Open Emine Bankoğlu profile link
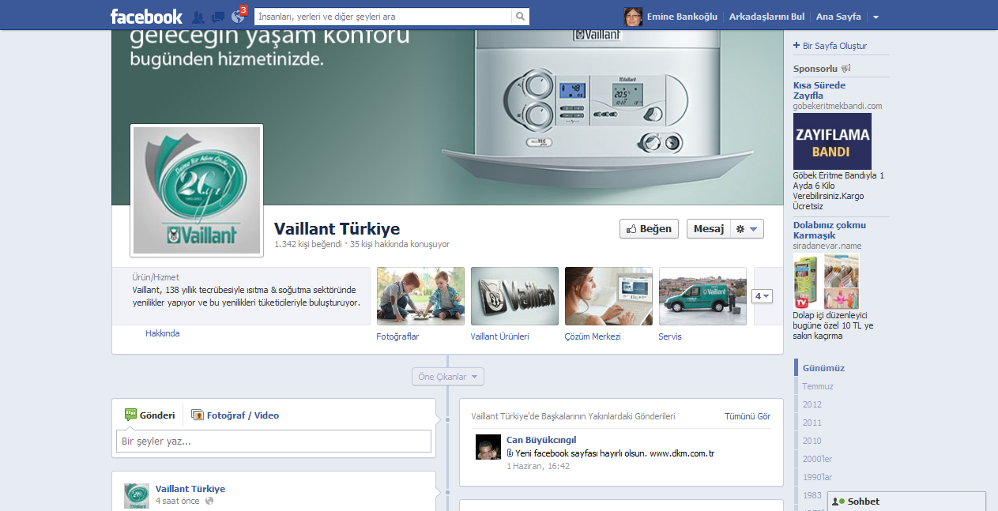This screenshot has height=511, width=998. click(681, 17)
